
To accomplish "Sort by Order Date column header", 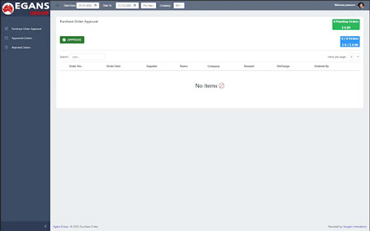I will coord(113,66).
